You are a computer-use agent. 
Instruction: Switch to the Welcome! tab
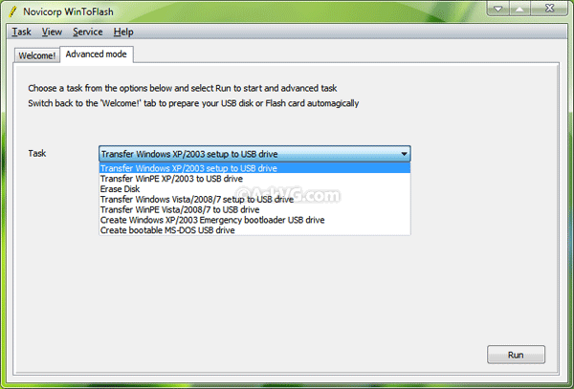[35, 55]
